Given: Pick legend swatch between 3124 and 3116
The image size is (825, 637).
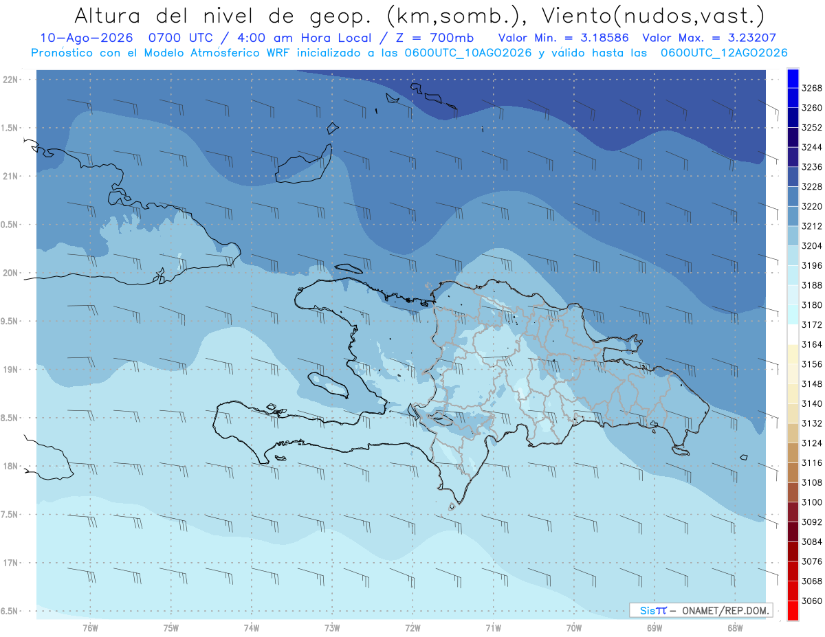Looking at the screenshot, I should pos(793,454).
